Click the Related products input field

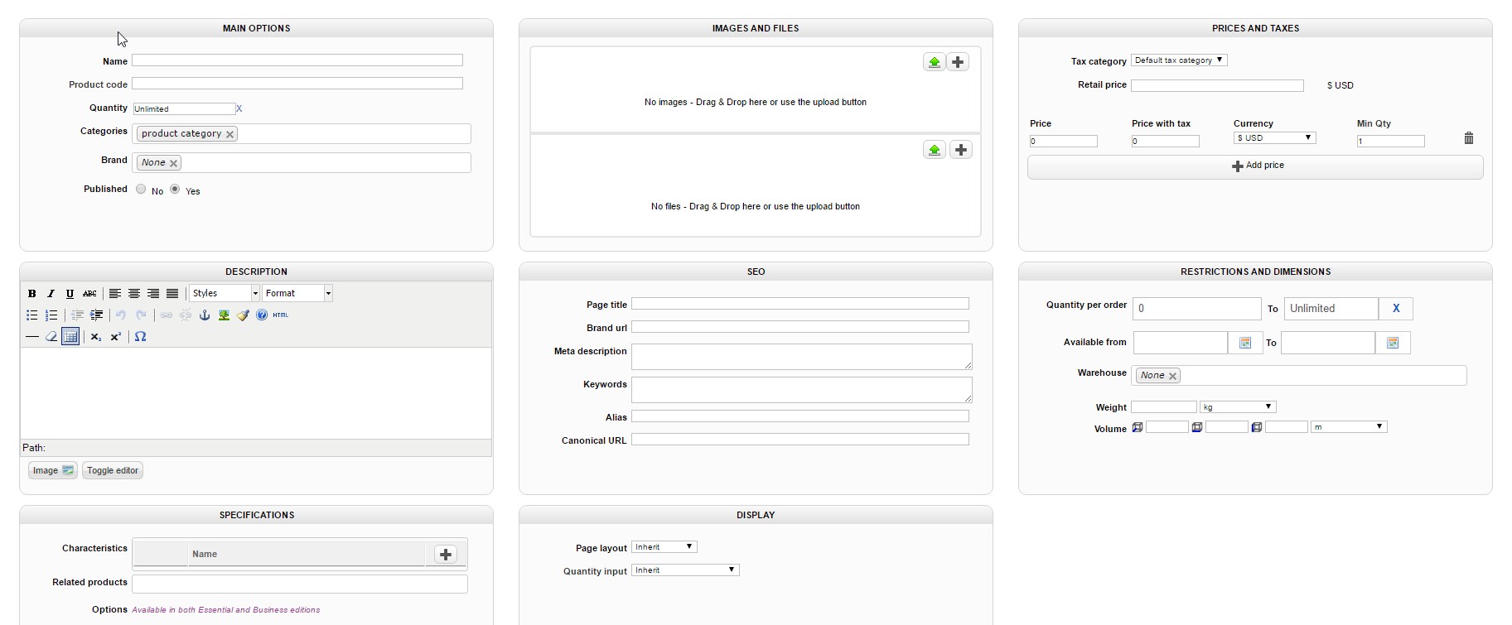(x=300, y=584)
